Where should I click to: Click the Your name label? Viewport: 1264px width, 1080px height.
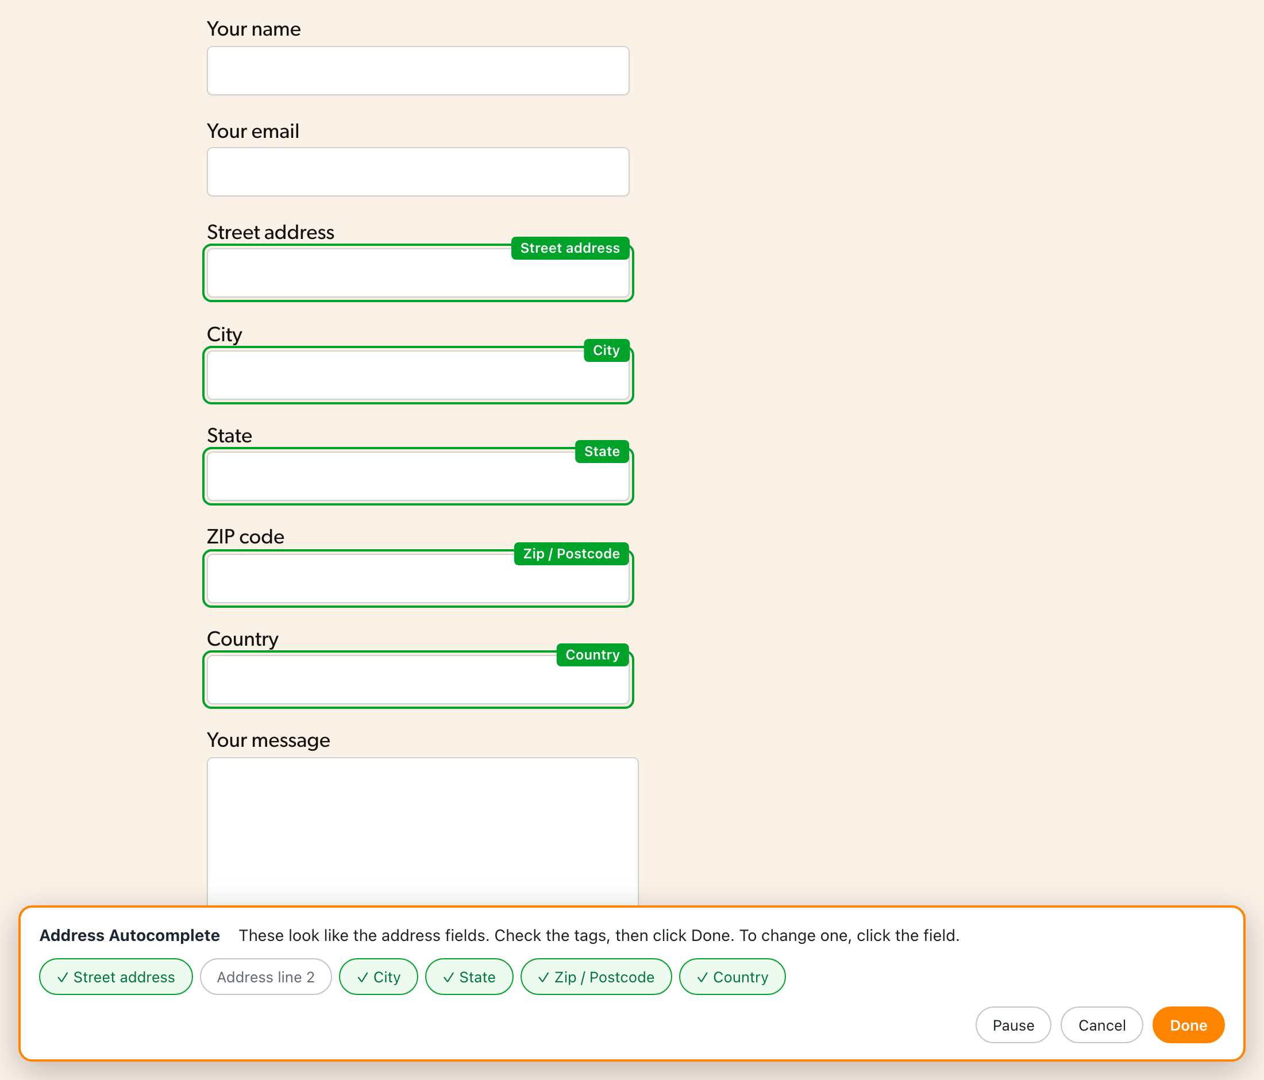[x=254, y=29]
